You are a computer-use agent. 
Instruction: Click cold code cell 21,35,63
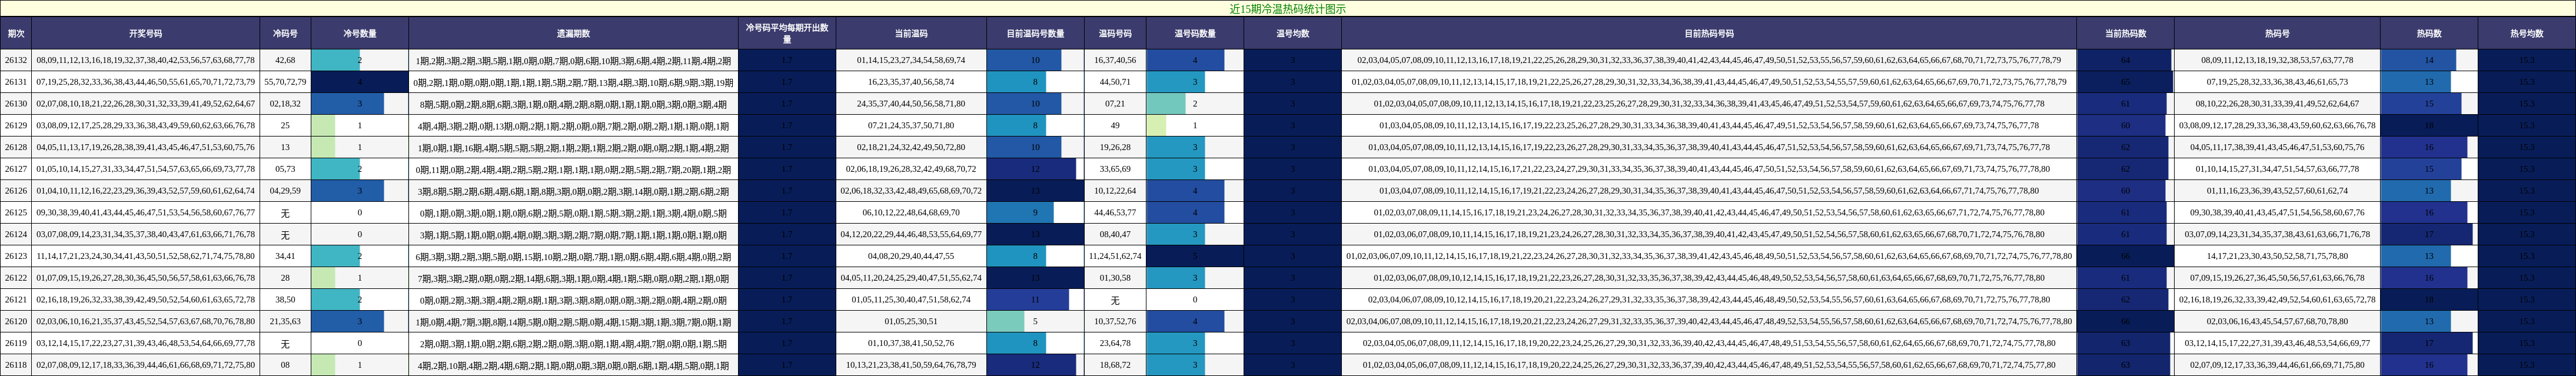pos(285,322)
